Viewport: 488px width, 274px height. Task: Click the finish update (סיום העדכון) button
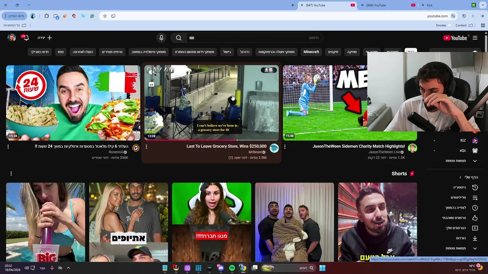(x=15, y=16)
